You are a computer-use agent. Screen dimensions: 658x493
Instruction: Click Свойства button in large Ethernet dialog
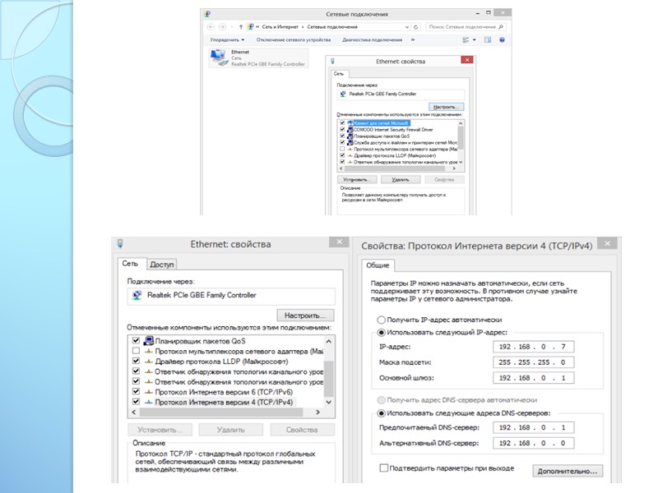[302, 430]
